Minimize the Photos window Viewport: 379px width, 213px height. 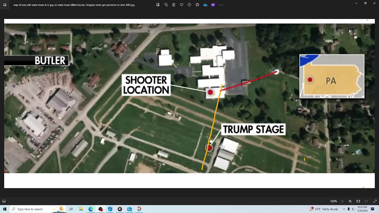click(x=356, y=3)
